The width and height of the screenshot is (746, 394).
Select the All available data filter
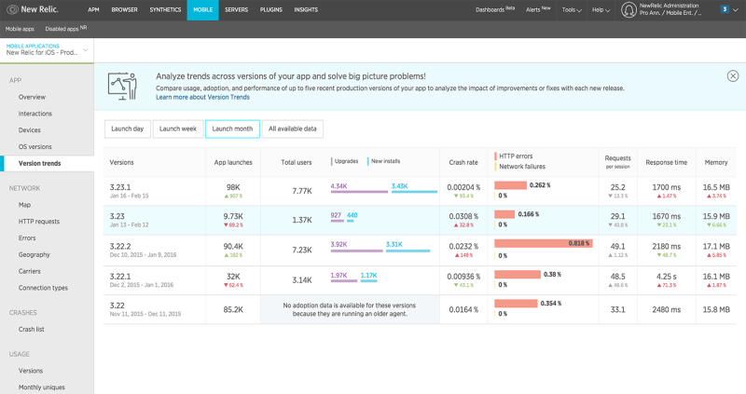pyautogui.click(x=293, y=129)
